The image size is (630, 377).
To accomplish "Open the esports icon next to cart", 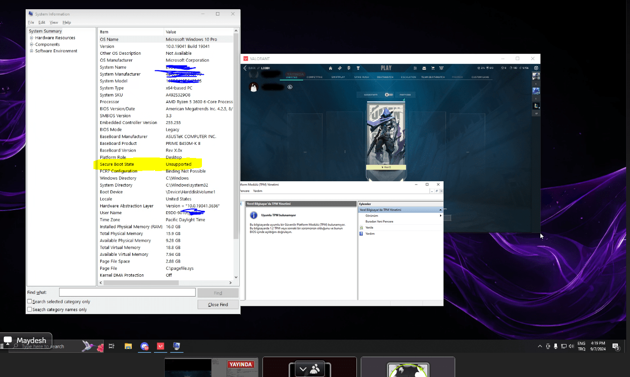I will (x=442, y=68).
